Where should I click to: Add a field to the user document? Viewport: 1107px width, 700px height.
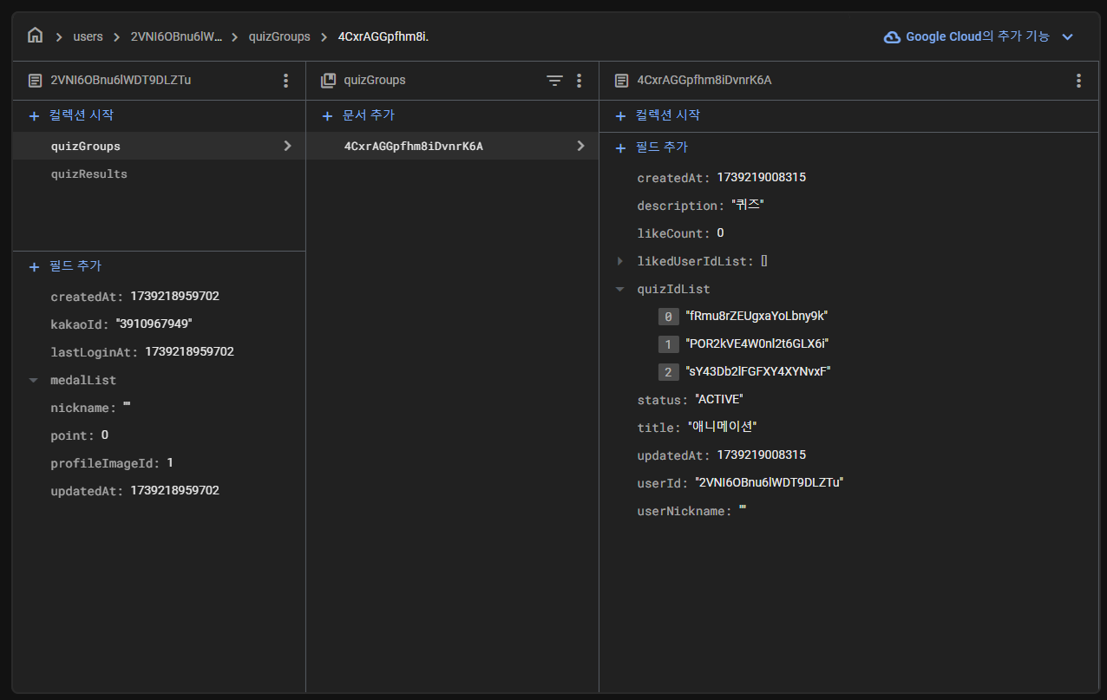pyautogui.click(x=65, y=266)
